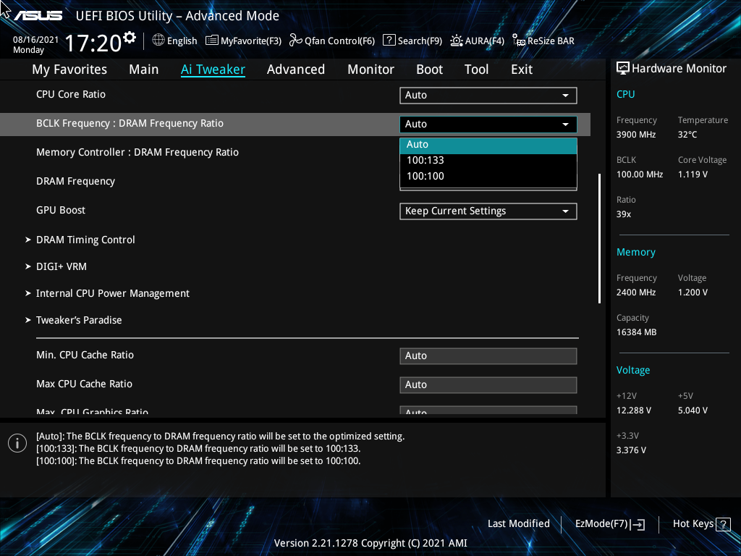Click the info icon in help panel
This screenshot has height=556, width=741.
(17, 443)
